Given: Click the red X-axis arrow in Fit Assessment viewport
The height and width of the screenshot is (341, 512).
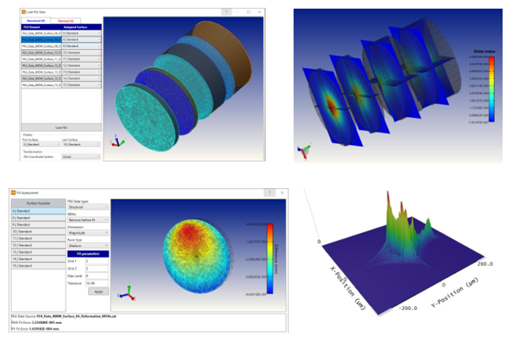Looking at the screenshot, I should coord(133,298).
